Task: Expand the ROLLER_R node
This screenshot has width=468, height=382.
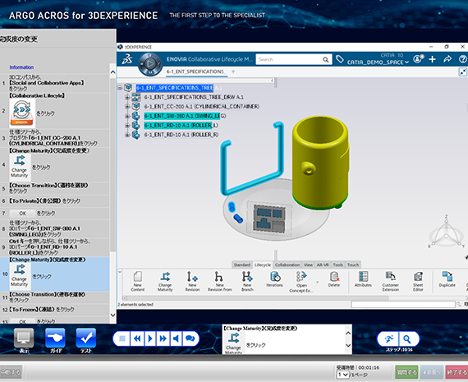Action: point(127,135)
